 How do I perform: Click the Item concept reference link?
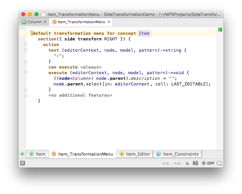(144, 33)
